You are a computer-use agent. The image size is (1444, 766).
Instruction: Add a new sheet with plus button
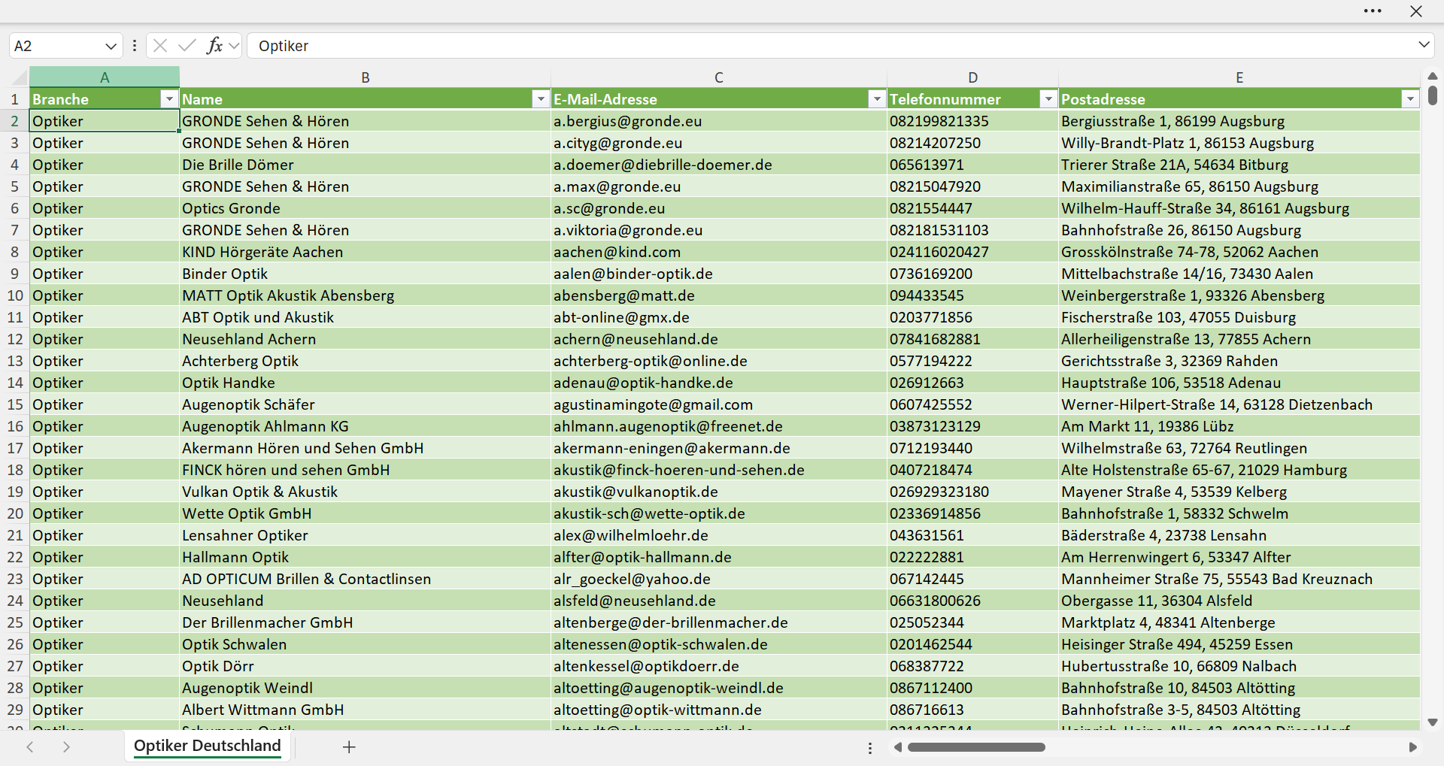[x=349, y=746]
